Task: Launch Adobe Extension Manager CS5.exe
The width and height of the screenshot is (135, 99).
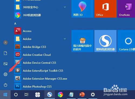Action: coord(41,78)
